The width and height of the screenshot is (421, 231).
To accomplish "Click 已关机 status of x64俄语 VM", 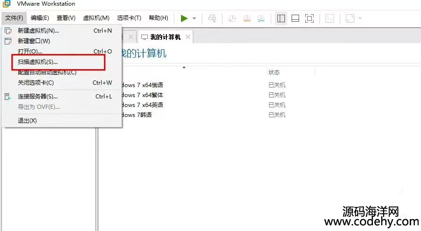I will point(277,85).
